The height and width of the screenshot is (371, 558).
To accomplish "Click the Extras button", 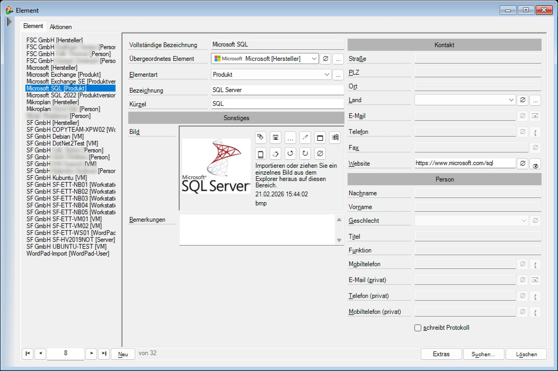I will pyautogui.click(x=441, y=354).
